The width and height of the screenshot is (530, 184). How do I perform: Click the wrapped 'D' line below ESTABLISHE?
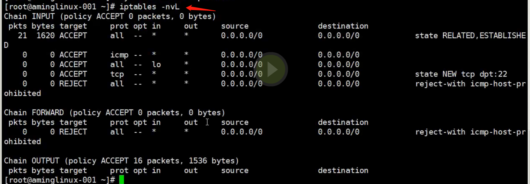coord(6,45)
